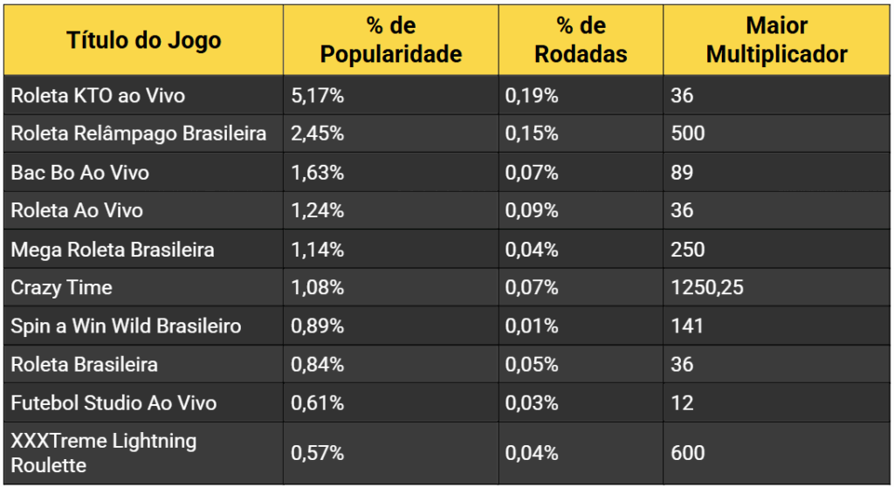
Task: Click the 'Futebol Studio Ao Vivo' cell
Action: 113,403
